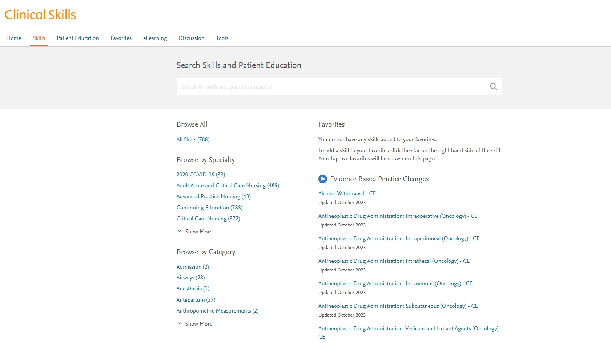Image resolution: width=611 pixels, height=343 pixels.
Task: Select Advanced Practice Nursing specialty link
Action: tap(213, 196)
